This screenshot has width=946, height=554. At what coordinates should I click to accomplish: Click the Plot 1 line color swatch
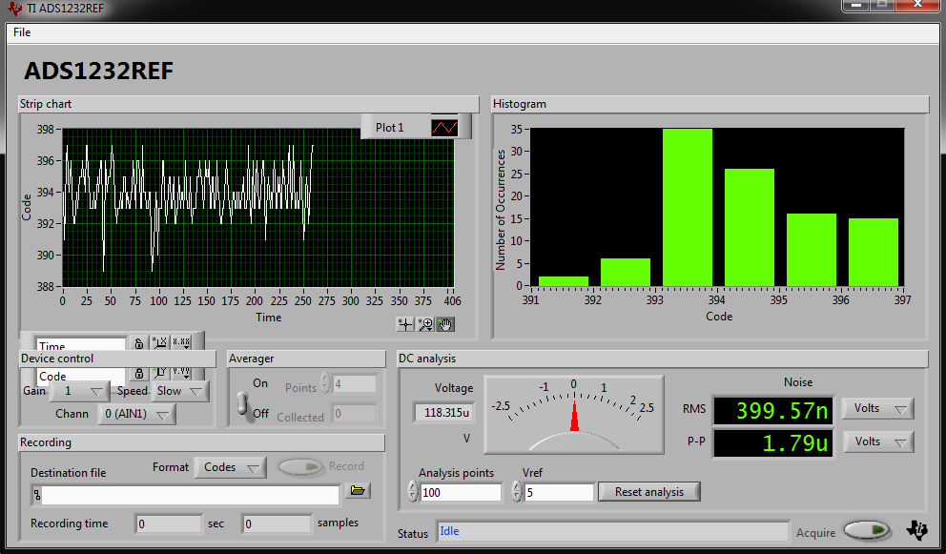444,128
